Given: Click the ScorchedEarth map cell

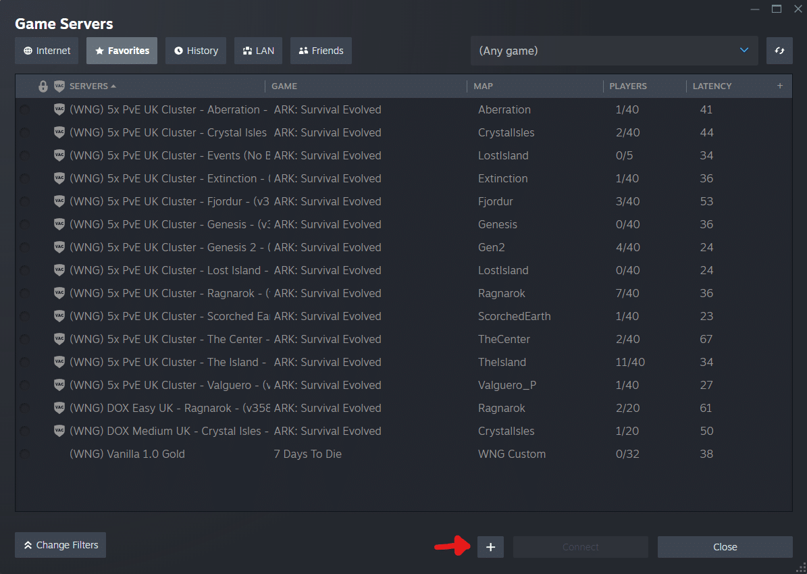Looking at the screenshot, I should coord(514,316).
